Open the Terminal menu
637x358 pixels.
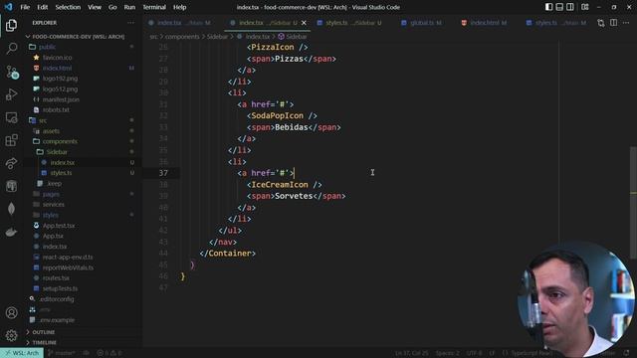tap(154, 7)
